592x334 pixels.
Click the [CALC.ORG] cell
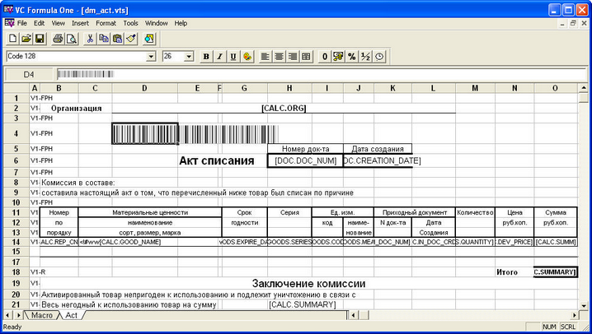click(x=284, y=109)
